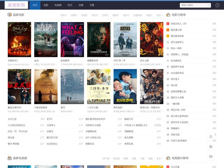Open the floating QR code grid icon

pos(211,147)
